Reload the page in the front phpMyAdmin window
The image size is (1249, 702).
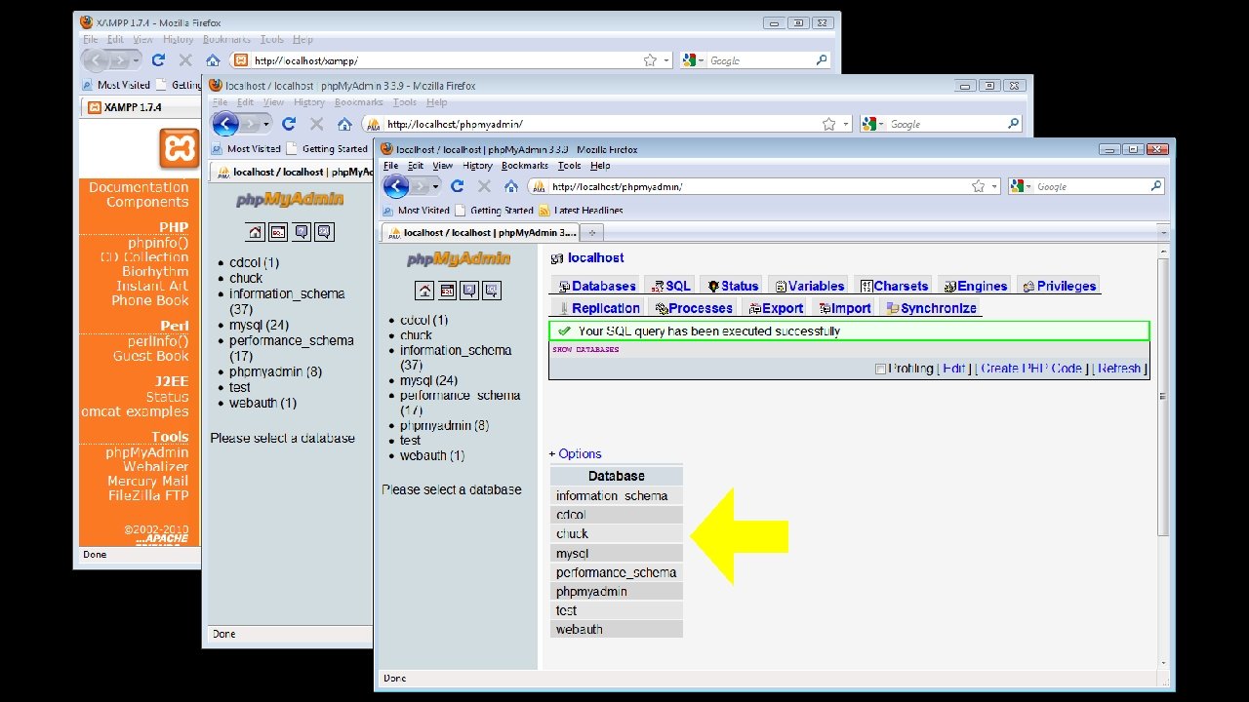(x=457, y=186)
